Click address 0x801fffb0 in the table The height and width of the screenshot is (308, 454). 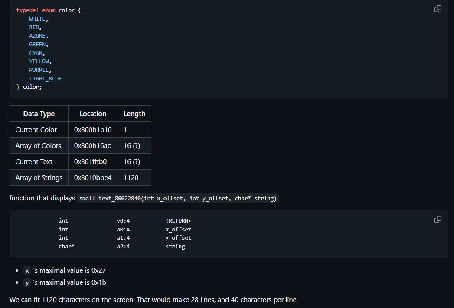91,162
